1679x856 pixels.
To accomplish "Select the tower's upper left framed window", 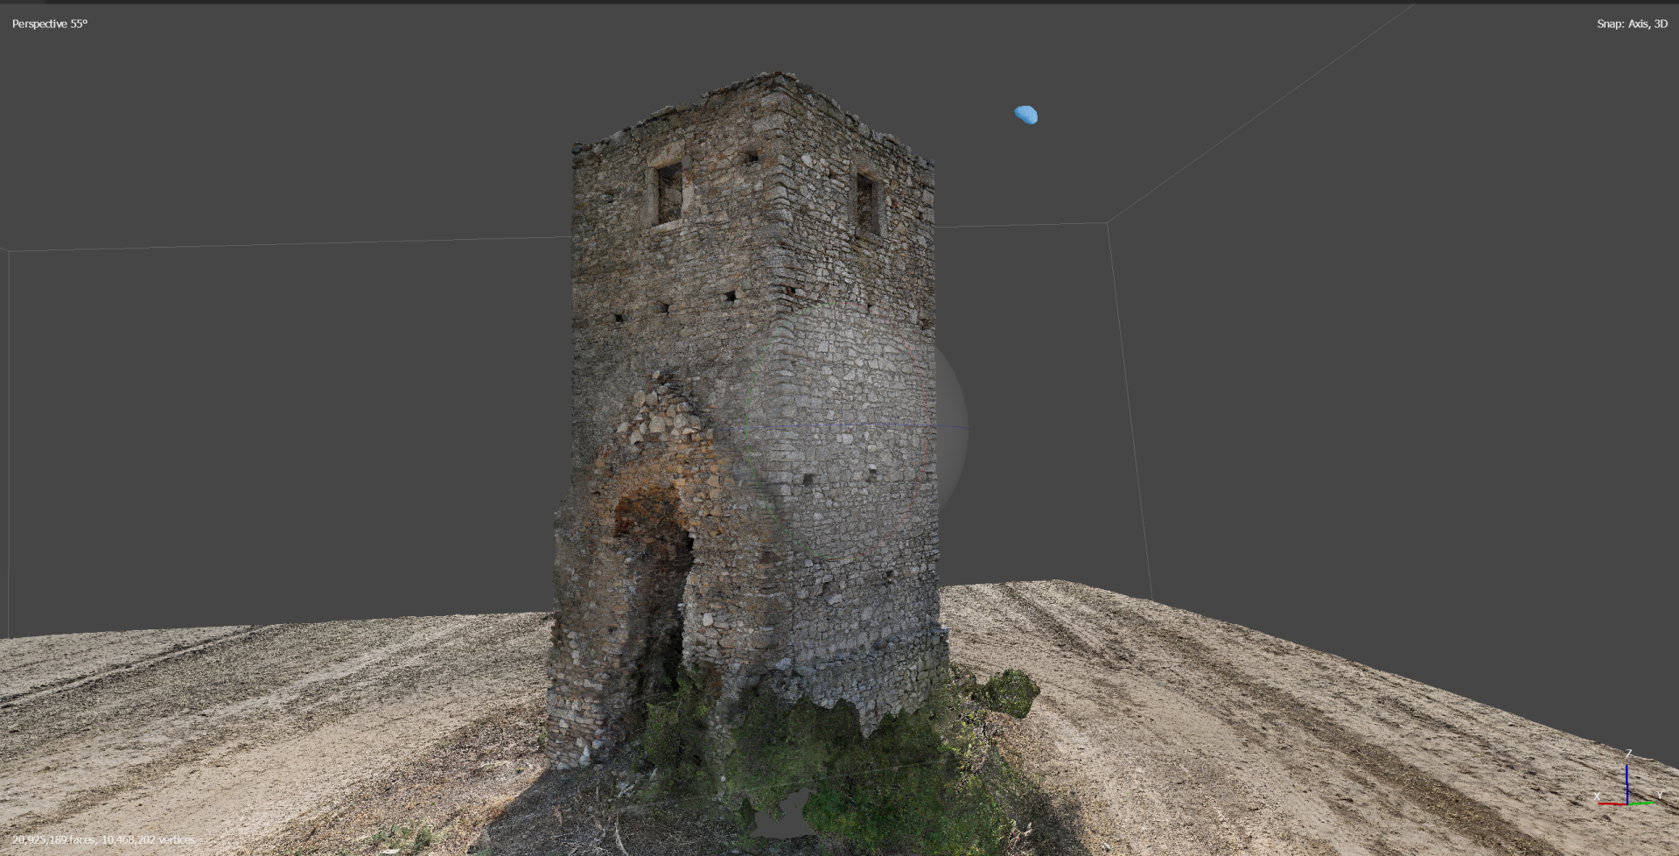I will (668, 193).
